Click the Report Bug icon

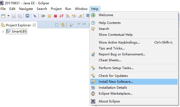point(93,54)
